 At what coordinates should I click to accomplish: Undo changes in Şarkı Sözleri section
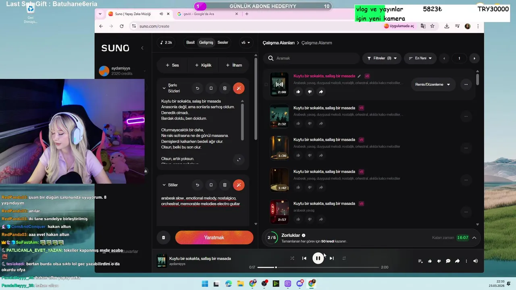(198, 88)
